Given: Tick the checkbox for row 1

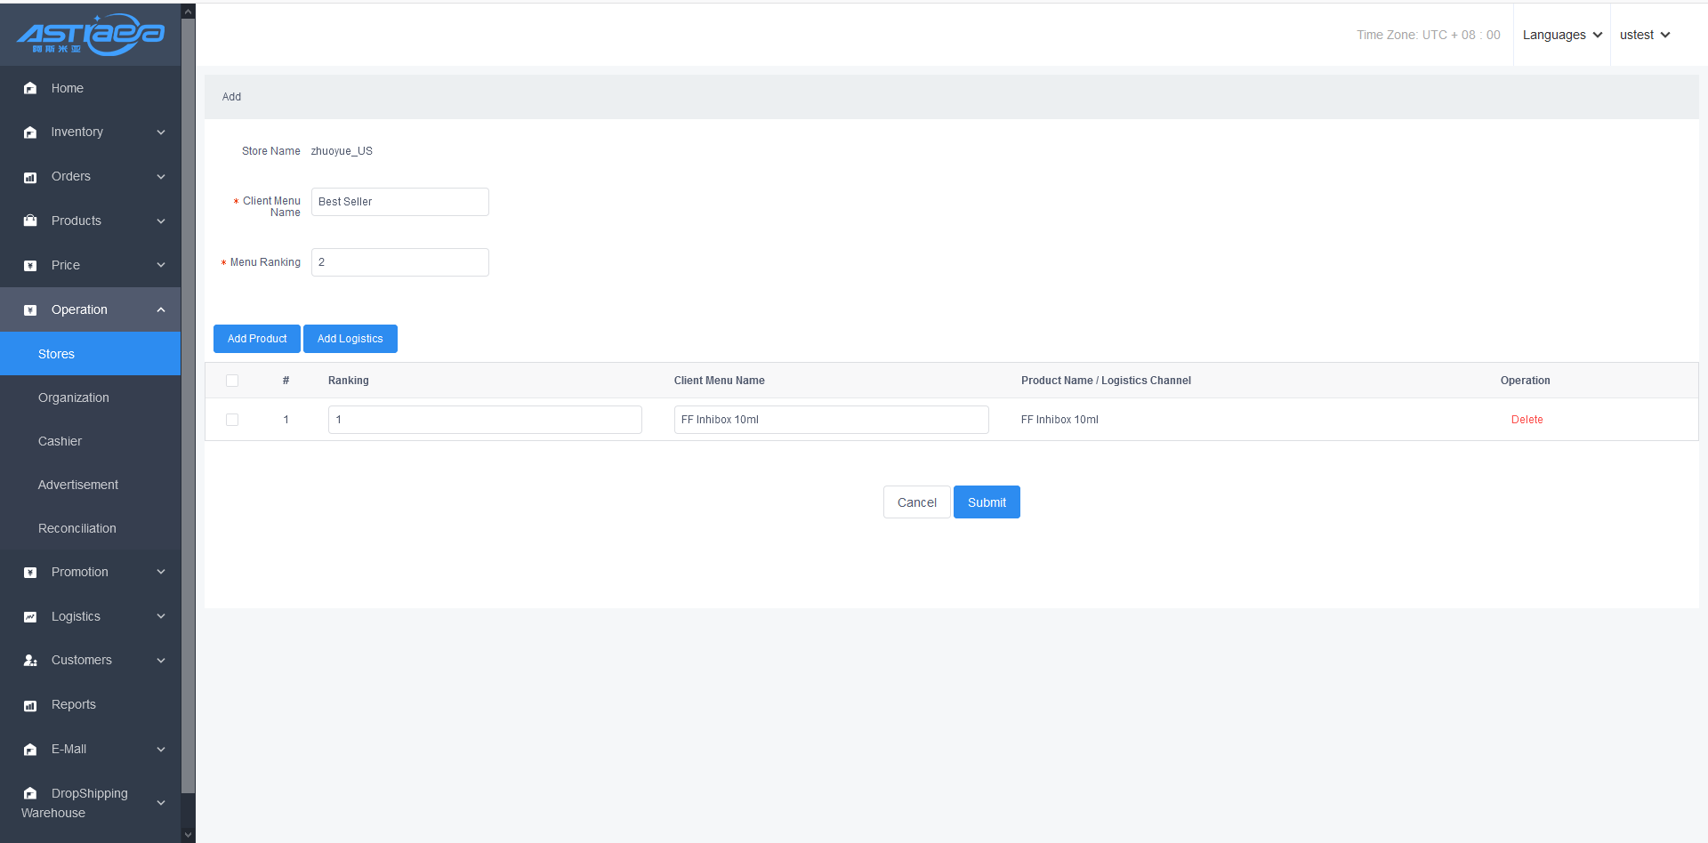Looking at the screenshot, I should tap(232, 420).
